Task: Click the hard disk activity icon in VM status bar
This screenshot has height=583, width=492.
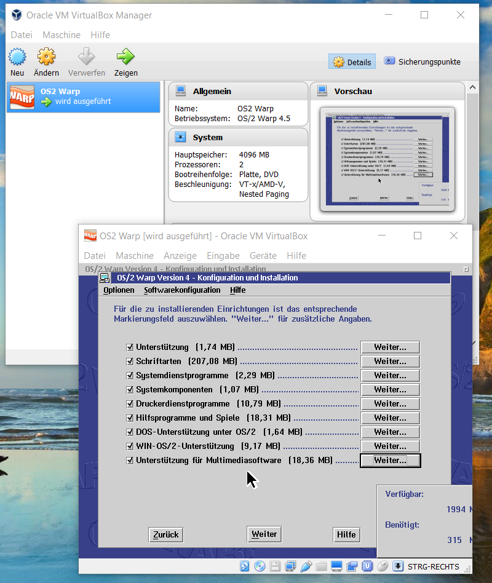Action: coord(244,566)
